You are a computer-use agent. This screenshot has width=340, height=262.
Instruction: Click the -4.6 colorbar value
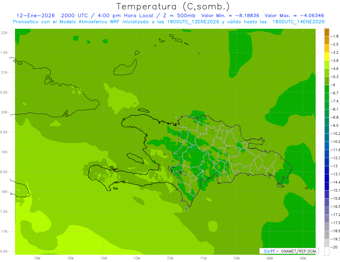pyautogui.click(x=335, y=69)
